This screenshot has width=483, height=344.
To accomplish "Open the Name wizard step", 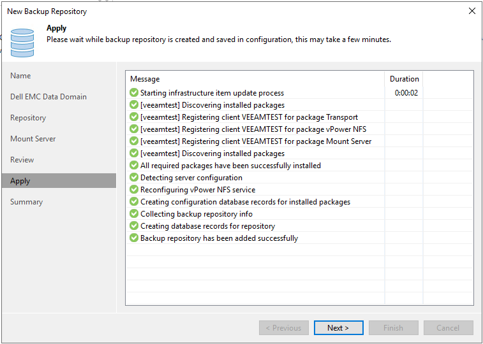I will [20, 76].
